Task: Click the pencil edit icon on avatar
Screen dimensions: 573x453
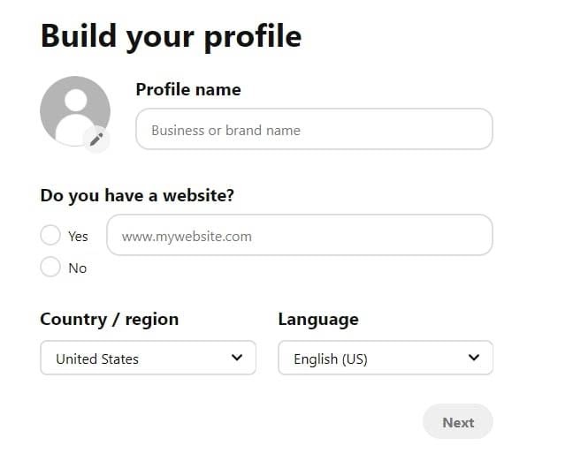Action: click(x=96, y=140)
